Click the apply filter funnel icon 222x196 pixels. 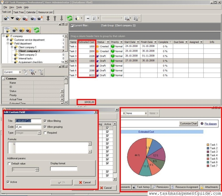[x=25, y=72]
